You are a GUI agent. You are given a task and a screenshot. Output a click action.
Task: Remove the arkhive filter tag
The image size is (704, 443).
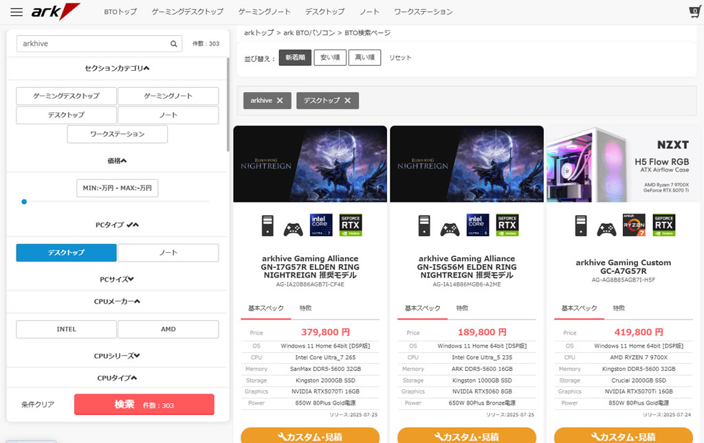click(x=280, y=100)
